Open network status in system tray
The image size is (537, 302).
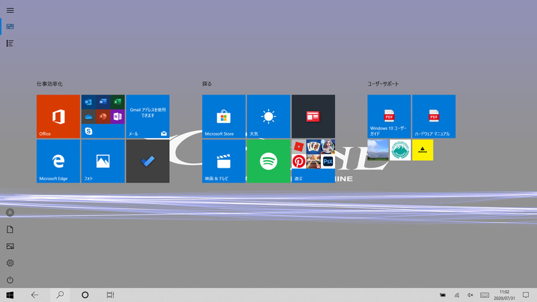457,295
